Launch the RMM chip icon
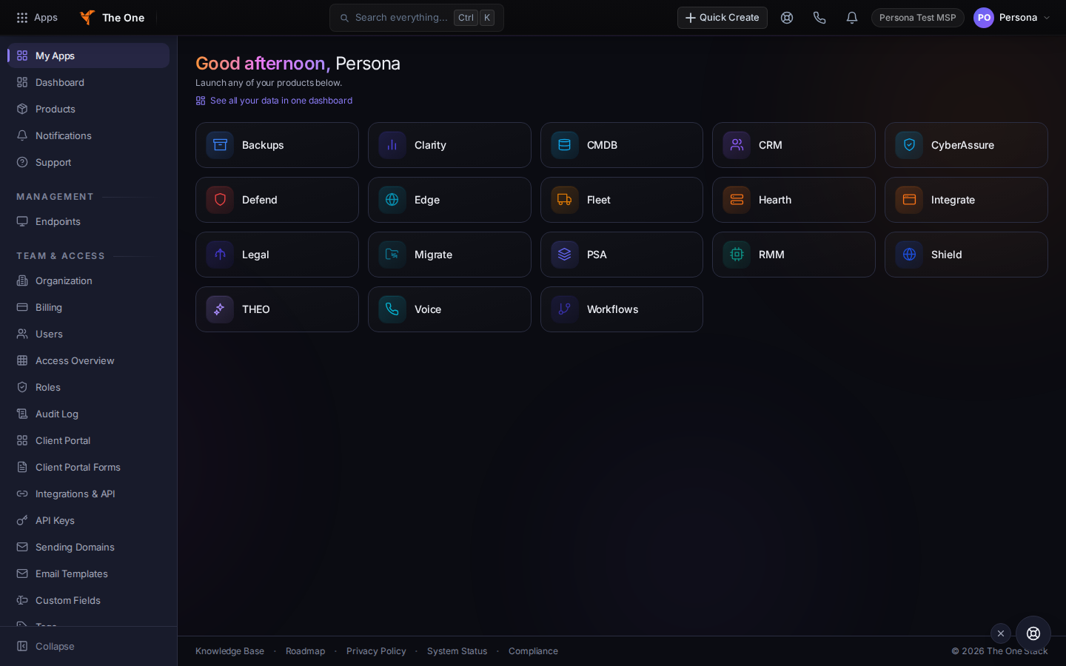 [x=737, y=255]
